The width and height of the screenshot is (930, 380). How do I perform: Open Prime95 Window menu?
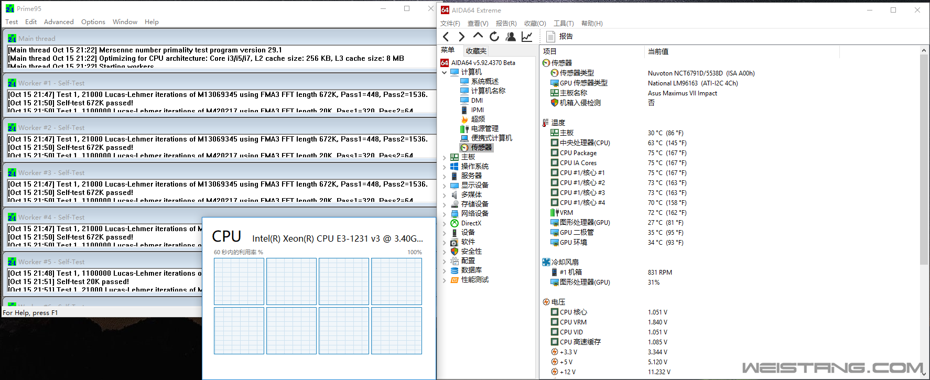point(125,22)
